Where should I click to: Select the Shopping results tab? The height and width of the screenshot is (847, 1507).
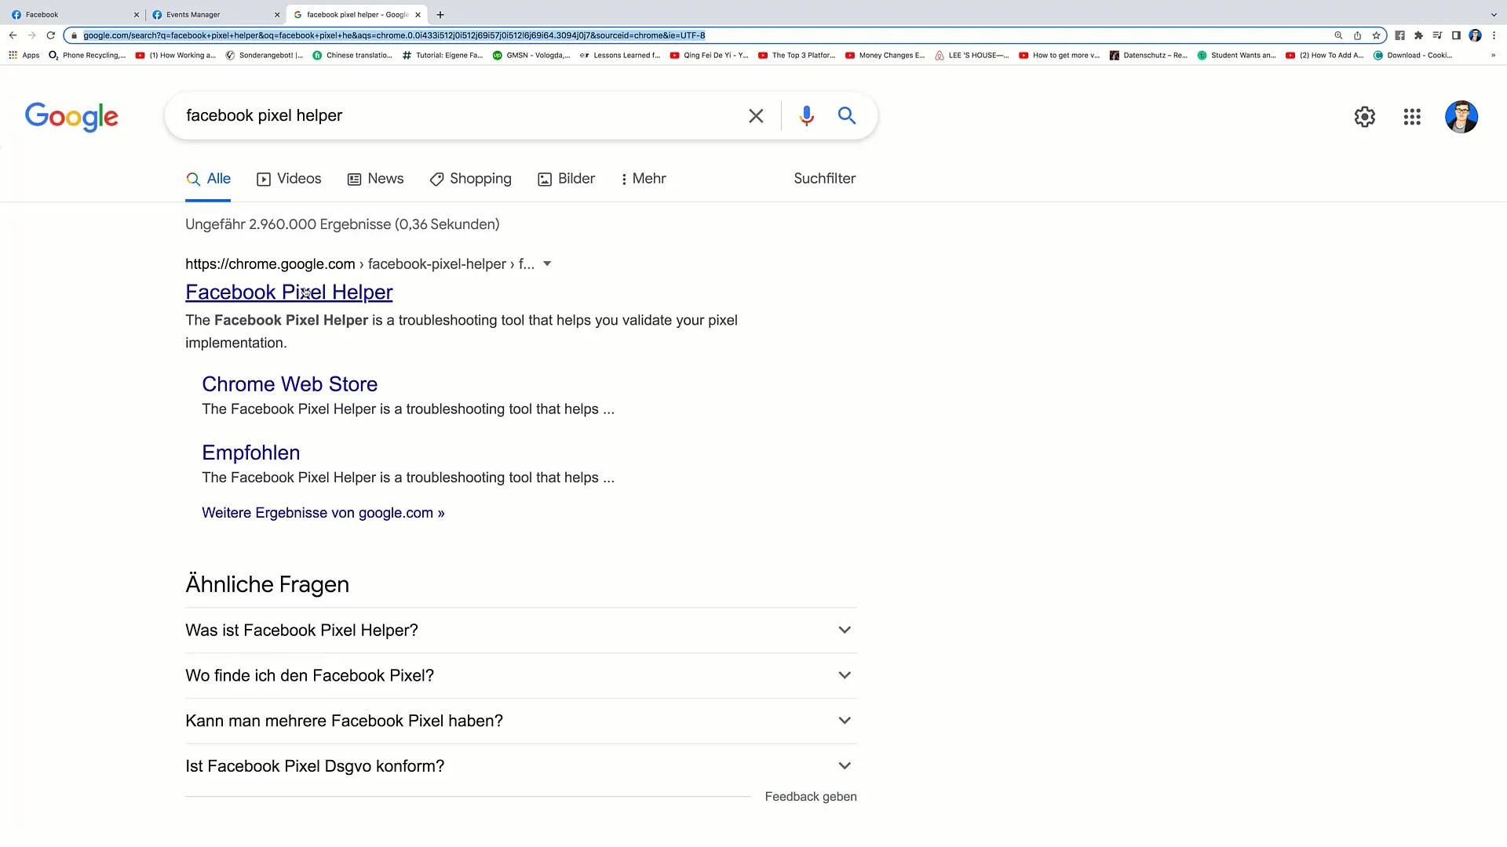[470, 179]
